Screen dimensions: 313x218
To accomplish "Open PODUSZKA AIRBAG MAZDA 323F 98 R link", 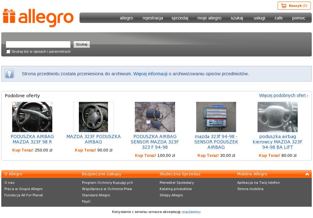I will tap(32, 139).
